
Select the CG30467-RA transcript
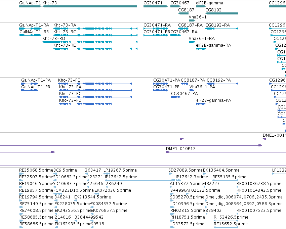[176, 35]
